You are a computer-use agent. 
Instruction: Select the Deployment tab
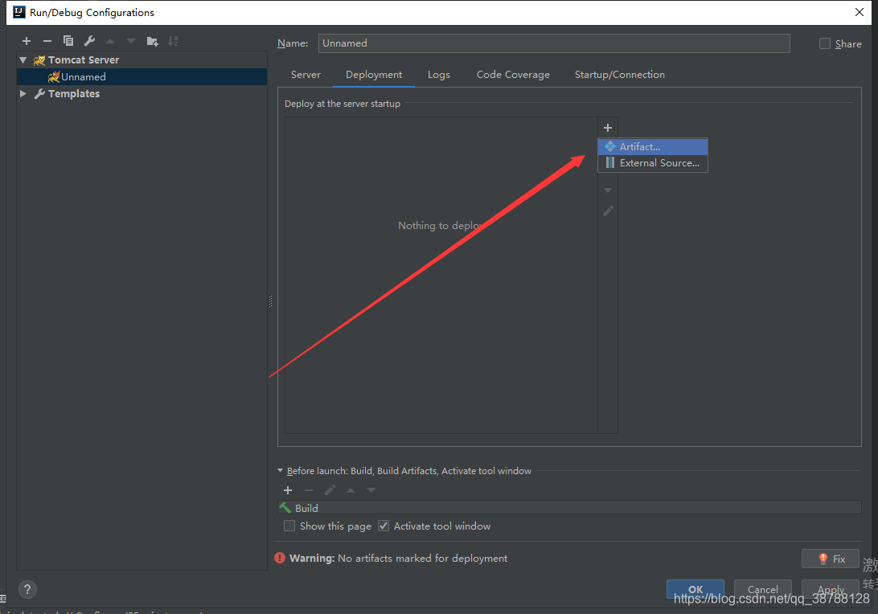(x=374, y=75)
